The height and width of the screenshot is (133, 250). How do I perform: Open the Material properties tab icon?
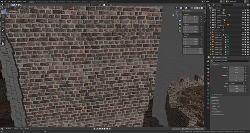(x=208, y=103)
